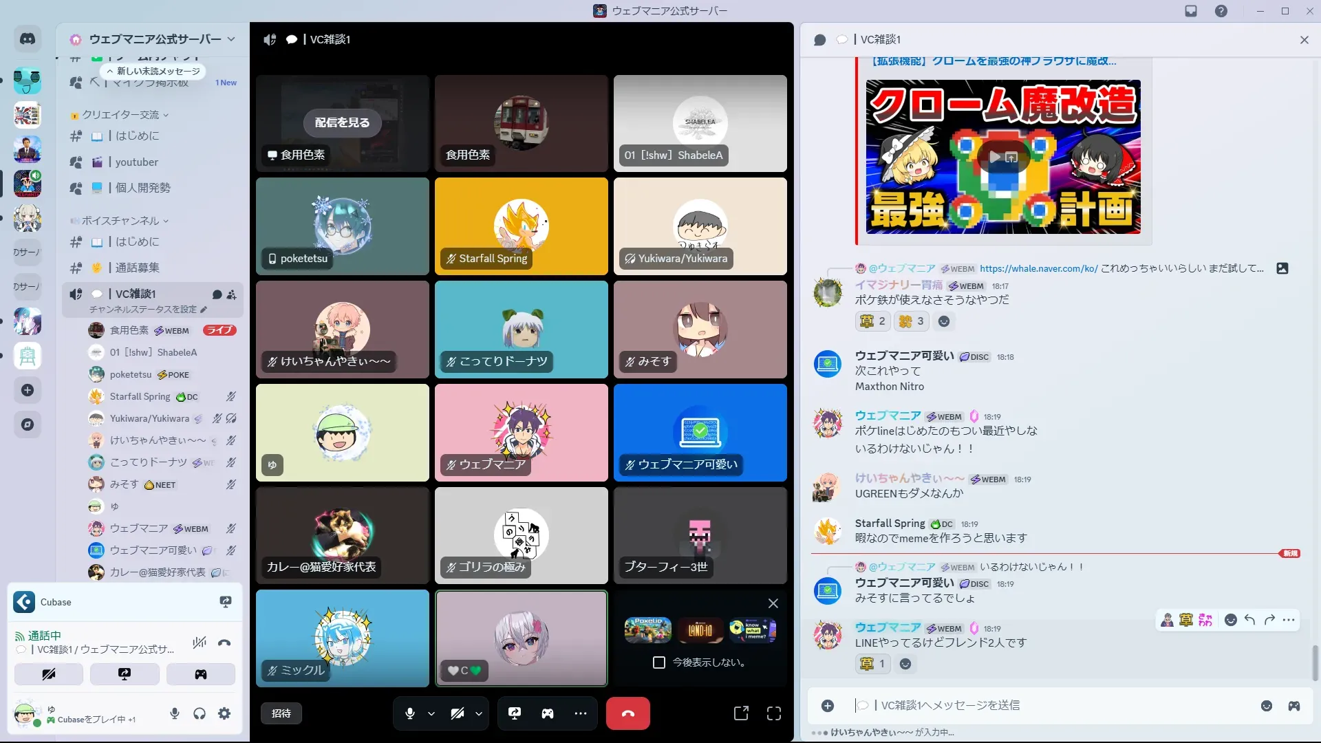1321x743 pixels.
Task: Expand microphone options dropdown arrow
Action: (x=431, y=713)
